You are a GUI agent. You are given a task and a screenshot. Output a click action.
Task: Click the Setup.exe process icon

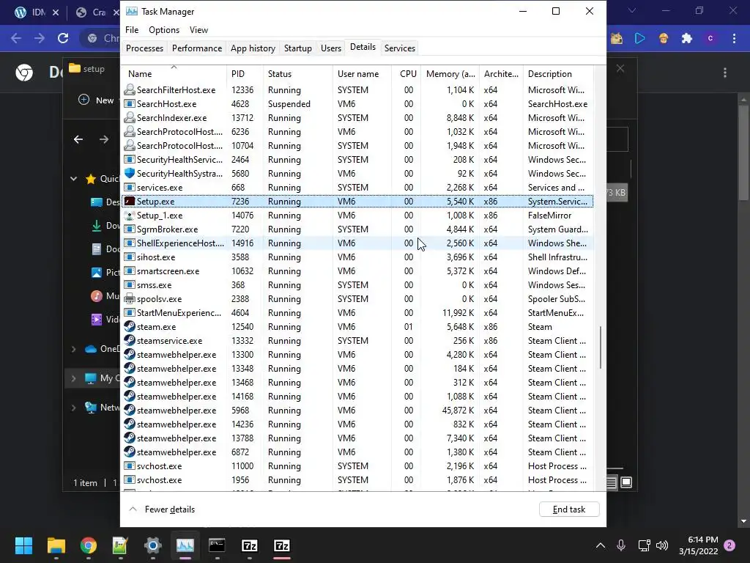129,201
